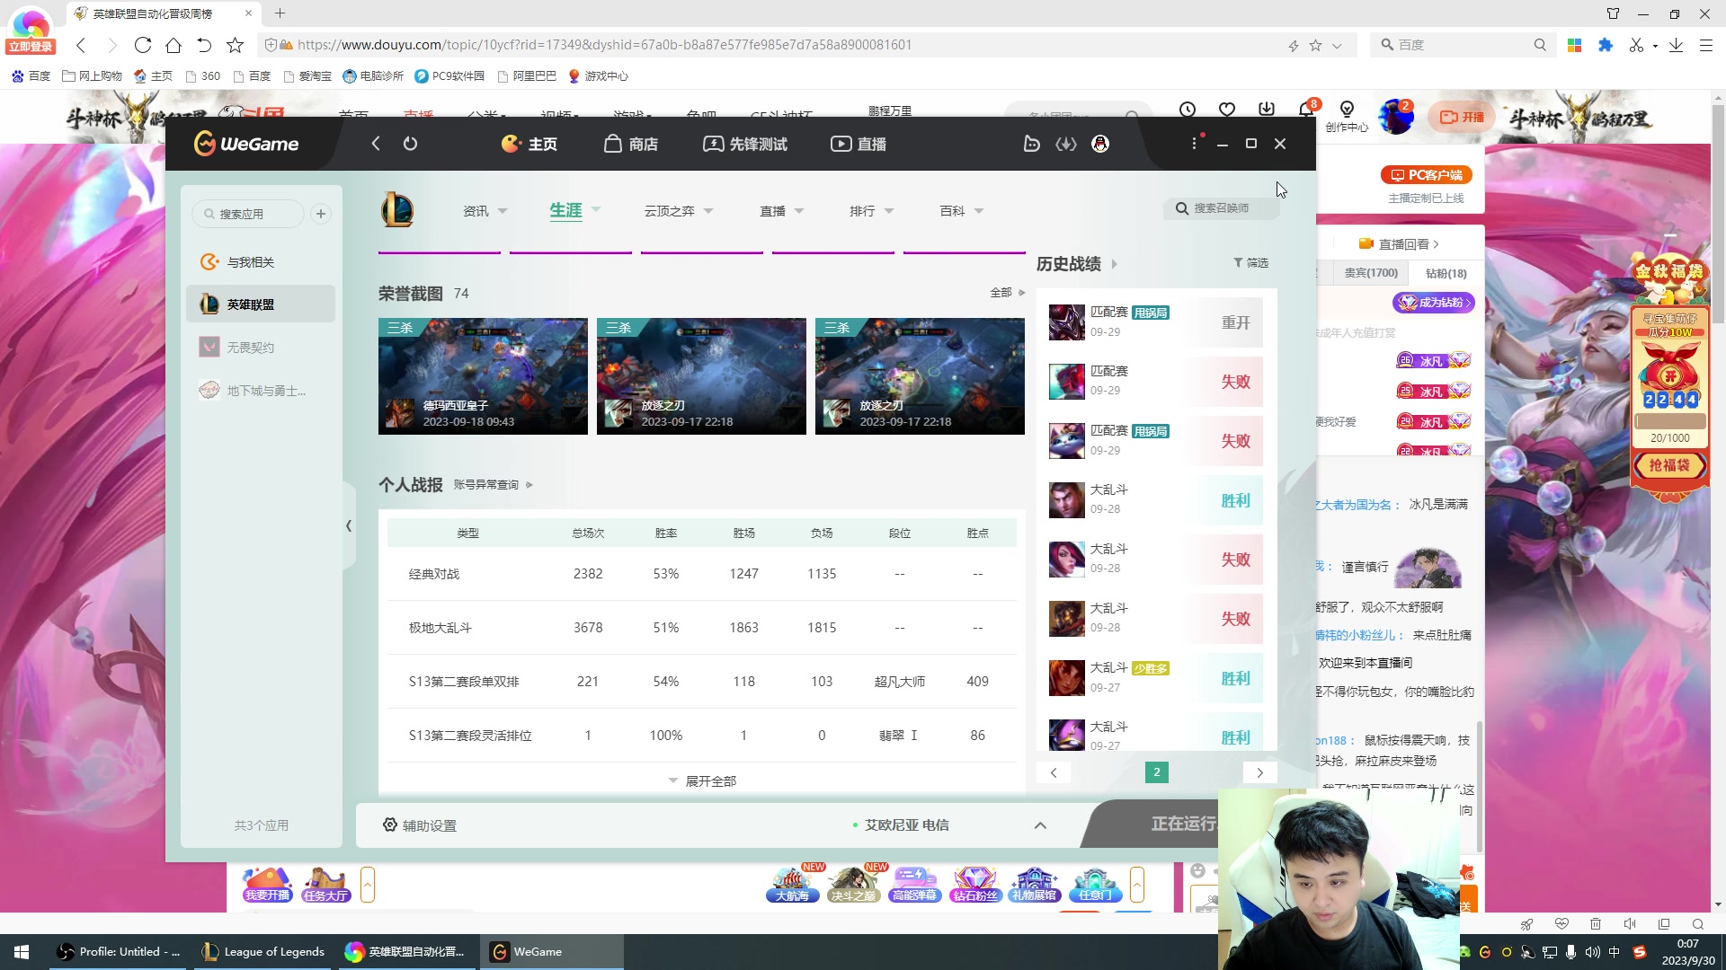Viewport: 1726px width, 970px height.
Task: Open Douyu 创作中心 icon
Action: pyautogui.click(x=1347, y=116)
